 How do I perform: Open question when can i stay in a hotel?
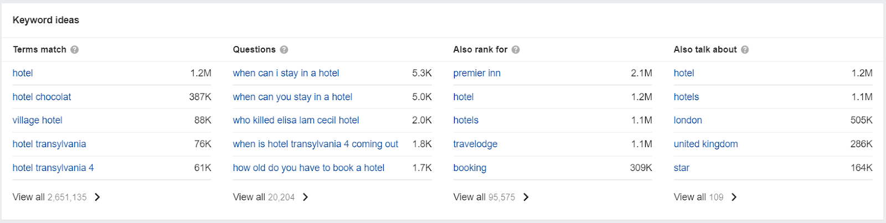tap(286, 73)
